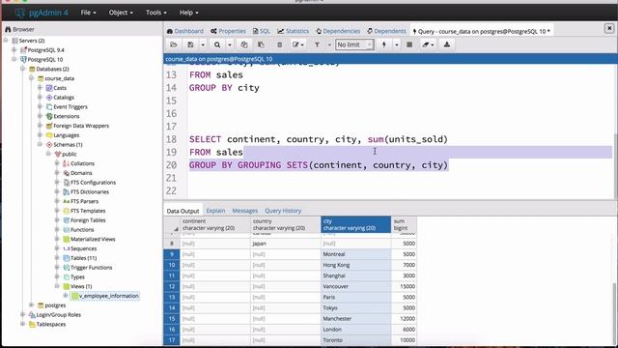This screenshot has height=348, width=618.
Task: Click the Download as CSV icon
Action: (447, 44)
